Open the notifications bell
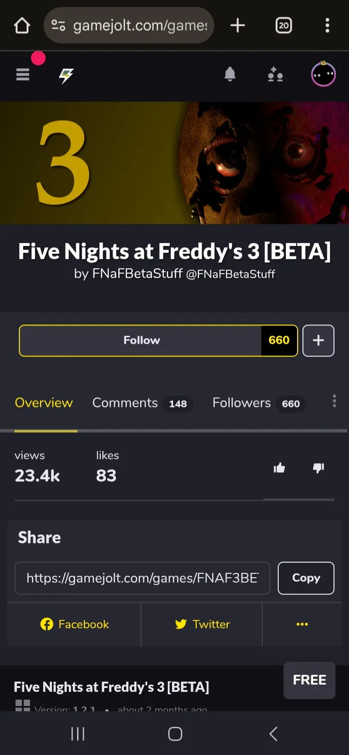This screenshot has width=349, height=755. coord(230,74)
